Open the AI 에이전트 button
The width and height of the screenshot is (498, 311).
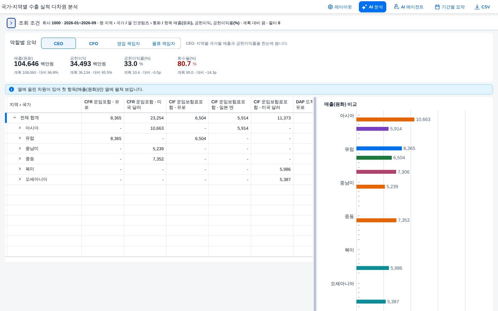click(x=409, y=7)
